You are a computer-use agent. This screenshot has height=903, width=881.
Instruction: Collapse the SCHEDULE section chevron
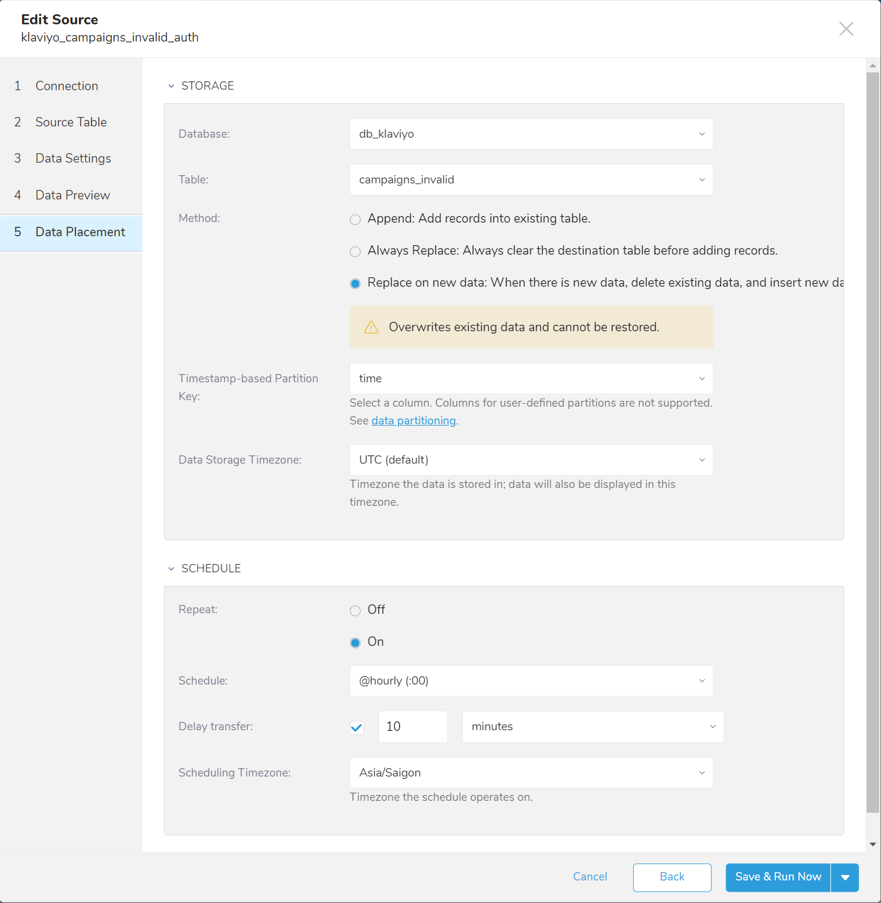[171, 569]
